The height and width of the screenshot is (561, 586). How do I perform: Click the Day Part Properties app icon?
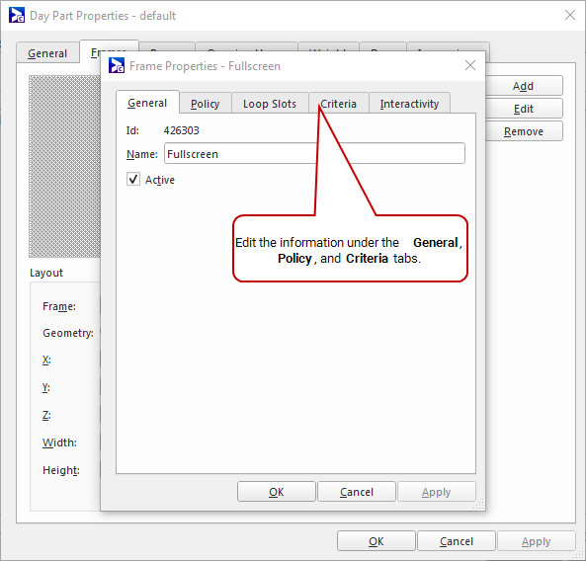[x=17, y=16]
